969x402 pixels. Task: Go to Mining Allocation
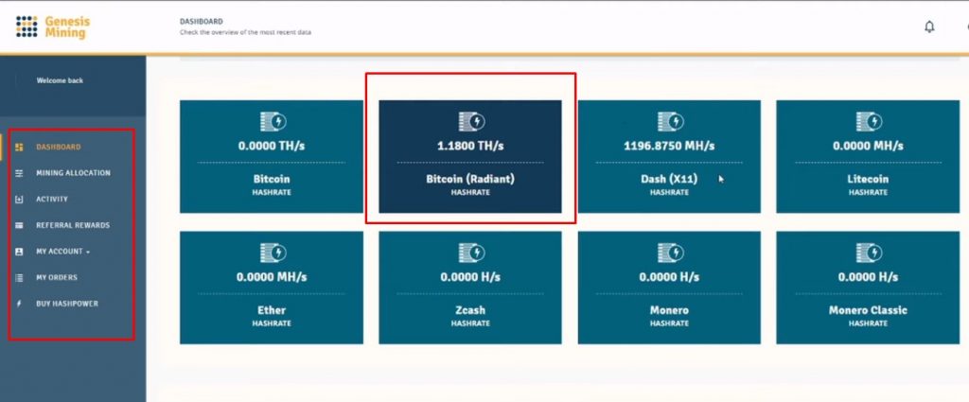pos(73,173)
